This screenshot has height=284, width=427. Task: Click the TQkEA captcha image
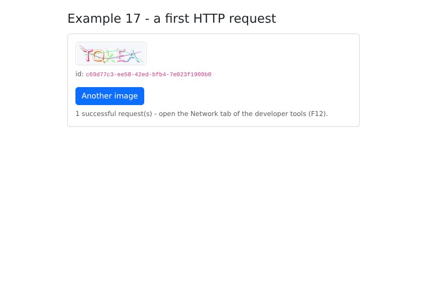[x=111, y=53]
